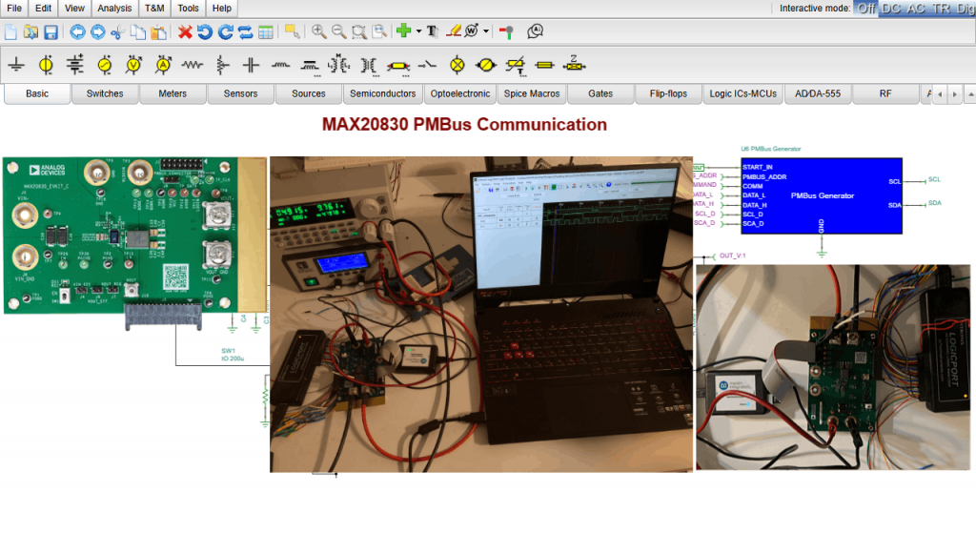
Task: Click the red X delete icon
Action: pyautogui.click(x=185, y=31)
